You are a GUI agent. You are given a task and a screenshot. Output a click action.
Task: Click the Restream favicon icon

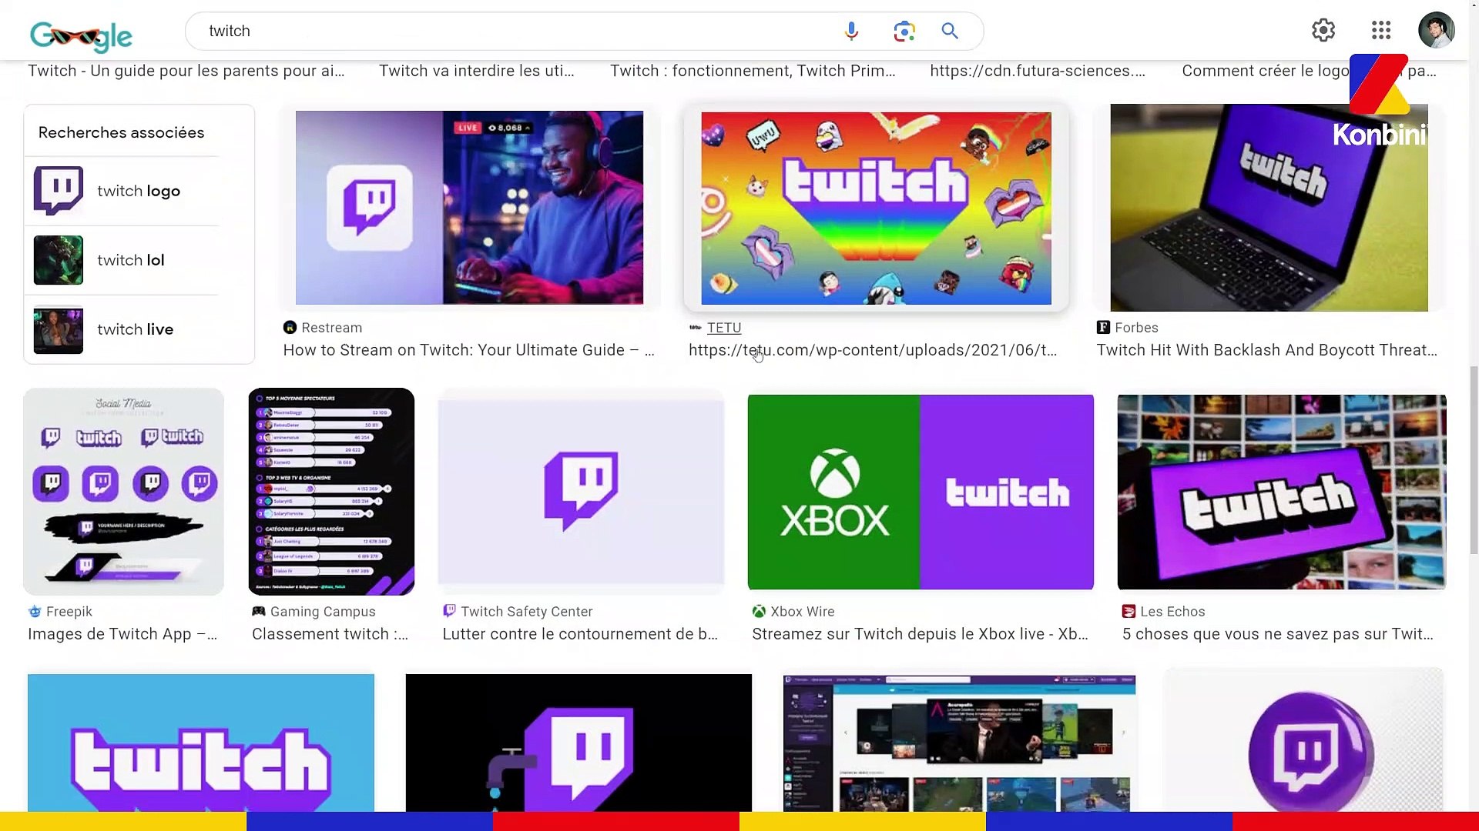(290, 328)
